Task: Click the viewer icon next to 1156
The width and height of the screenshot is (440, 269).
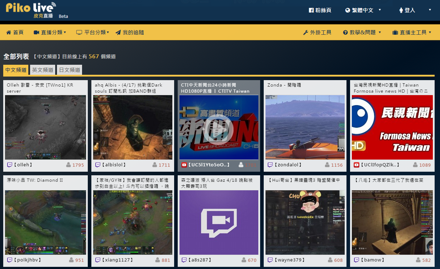Action: tap(327, 165)
